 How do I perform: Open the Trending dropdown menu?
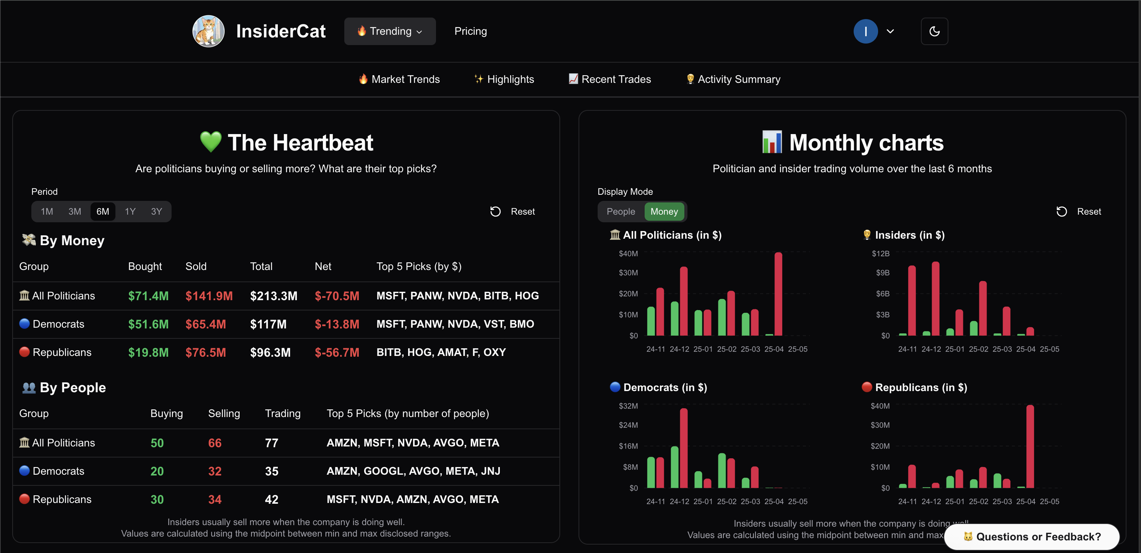pyautogui.click(x=390, y=31)
